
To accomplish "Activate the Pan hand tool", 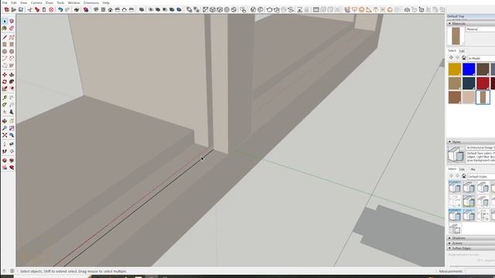I will [x=12, y=121].
